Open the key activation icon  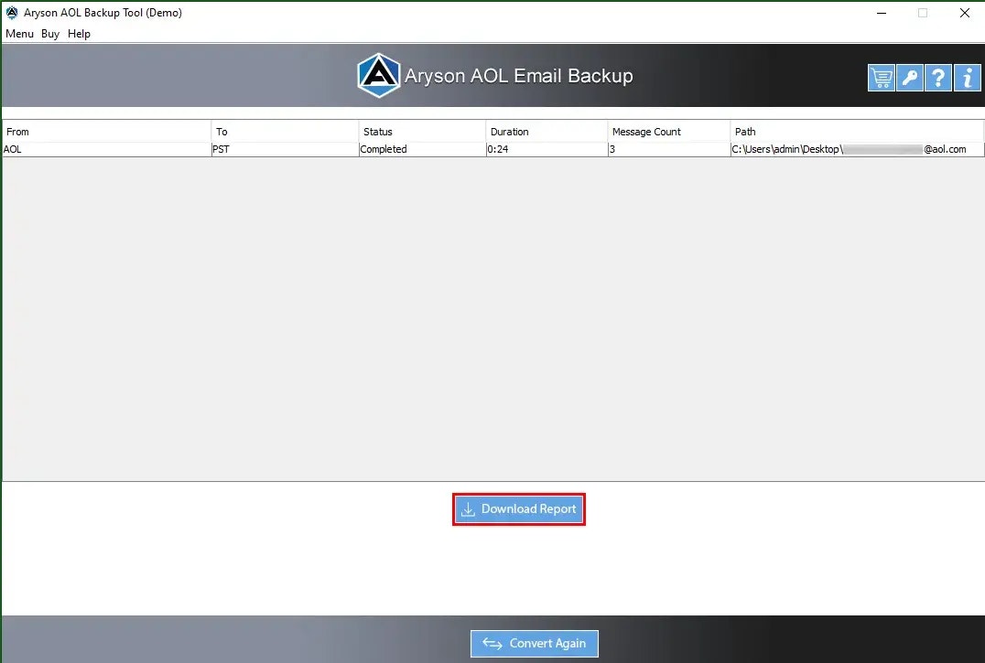click(910, 78)
